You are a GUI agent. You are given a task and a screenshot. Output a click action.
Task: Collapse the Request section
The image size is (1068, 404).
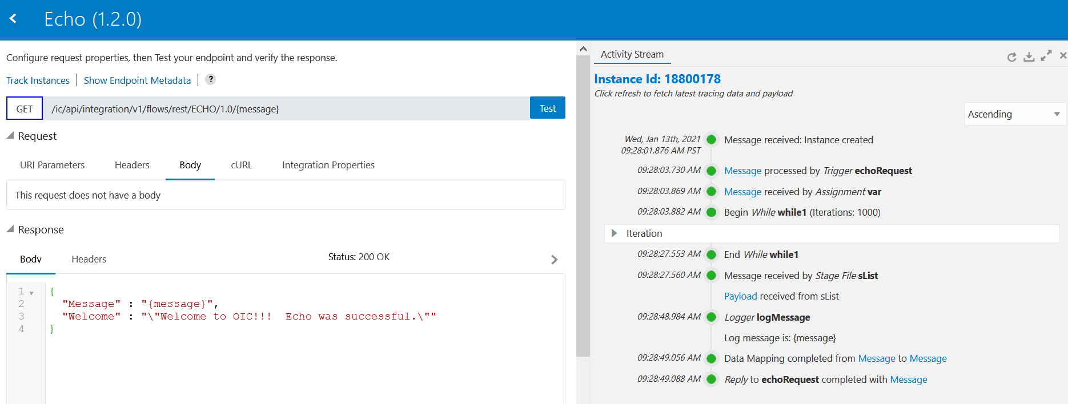pyautogui.click(x=10, y=136)
